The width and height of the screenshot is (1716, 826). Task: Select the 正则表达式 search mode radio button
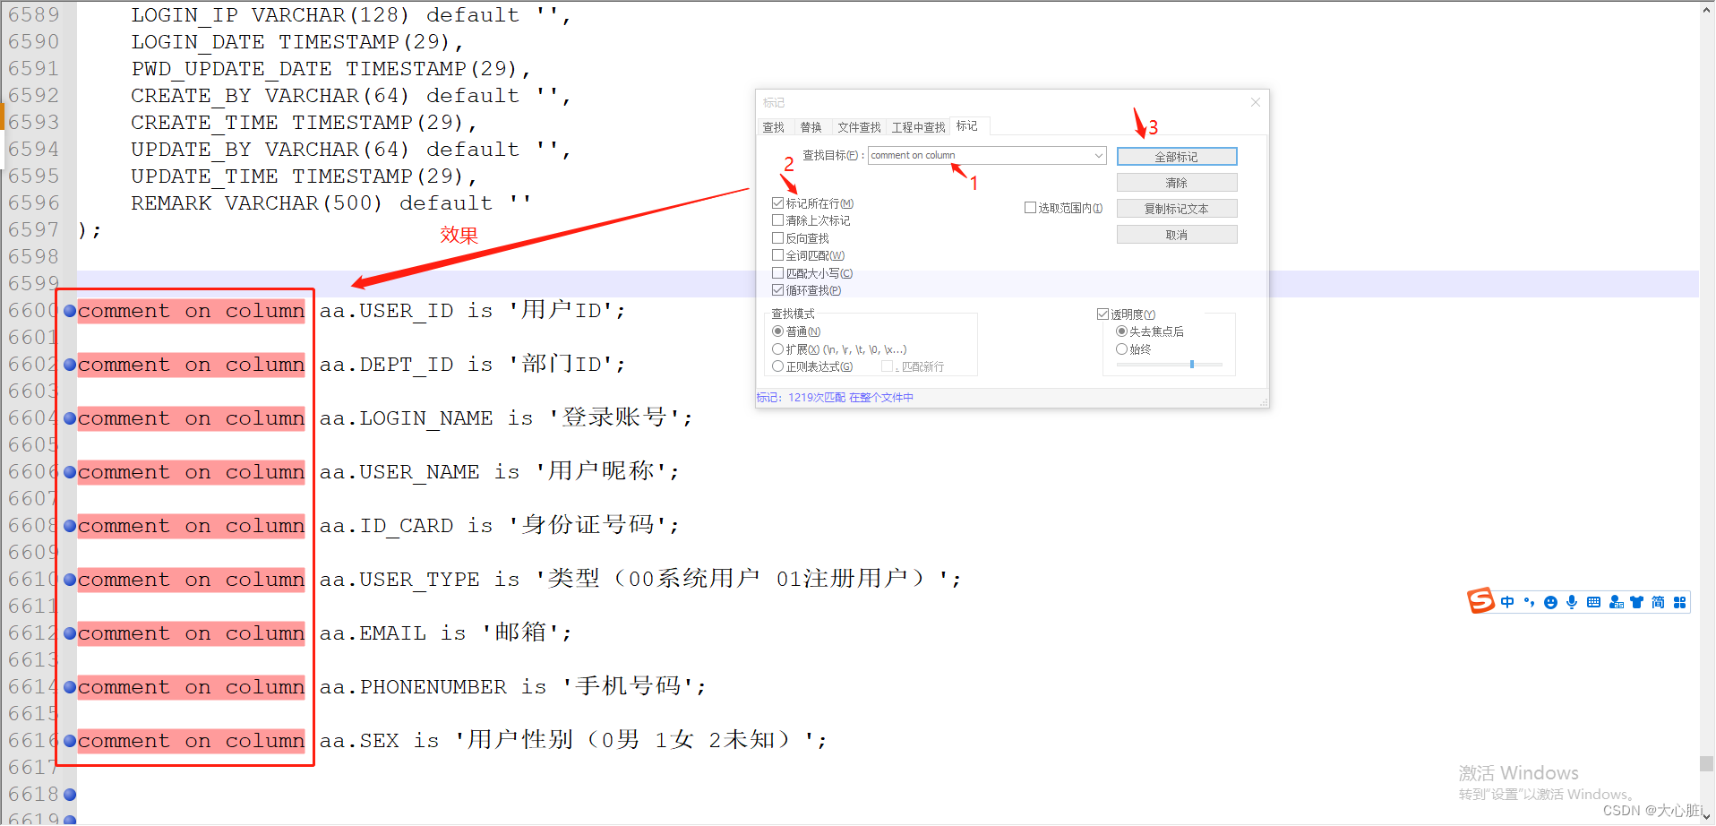click(777, 366)
